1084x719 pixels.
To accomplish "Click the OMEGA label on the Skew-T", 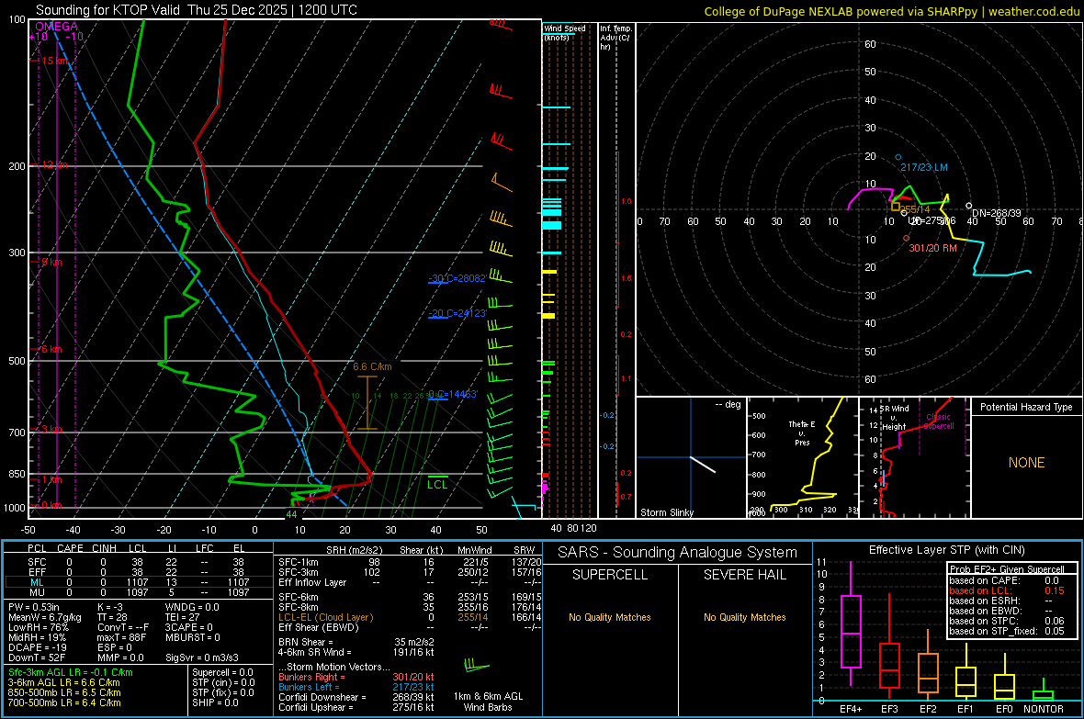I will (57, 27).
